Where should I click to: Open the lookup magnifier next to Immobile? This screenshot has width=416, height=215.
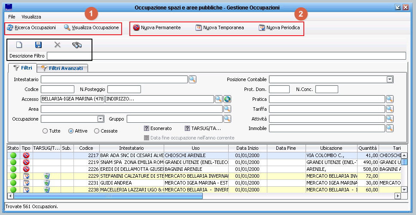(x=390, y=128)
